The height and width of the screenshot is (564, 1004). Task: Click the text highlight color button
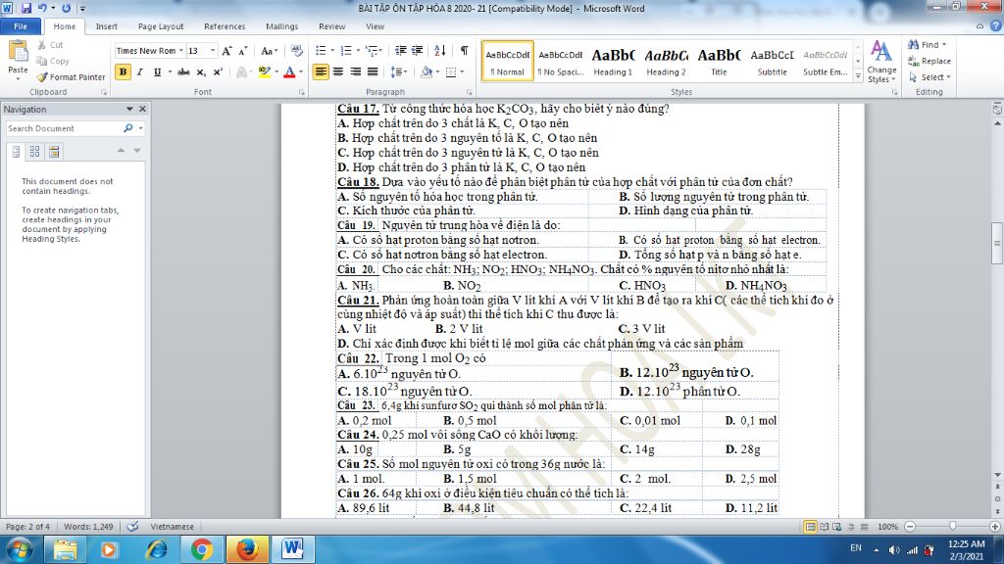[x=265, y=72]
